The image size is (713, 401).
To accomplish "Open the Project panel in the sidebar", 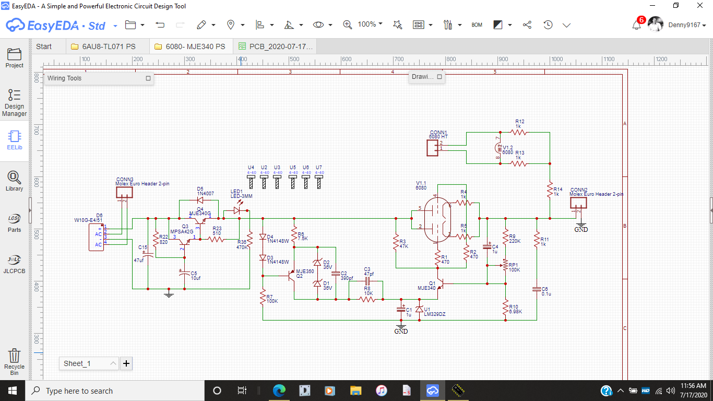I will 14,58.
